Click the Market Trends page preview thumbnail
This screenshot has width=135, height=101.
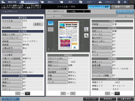[69, 35]
